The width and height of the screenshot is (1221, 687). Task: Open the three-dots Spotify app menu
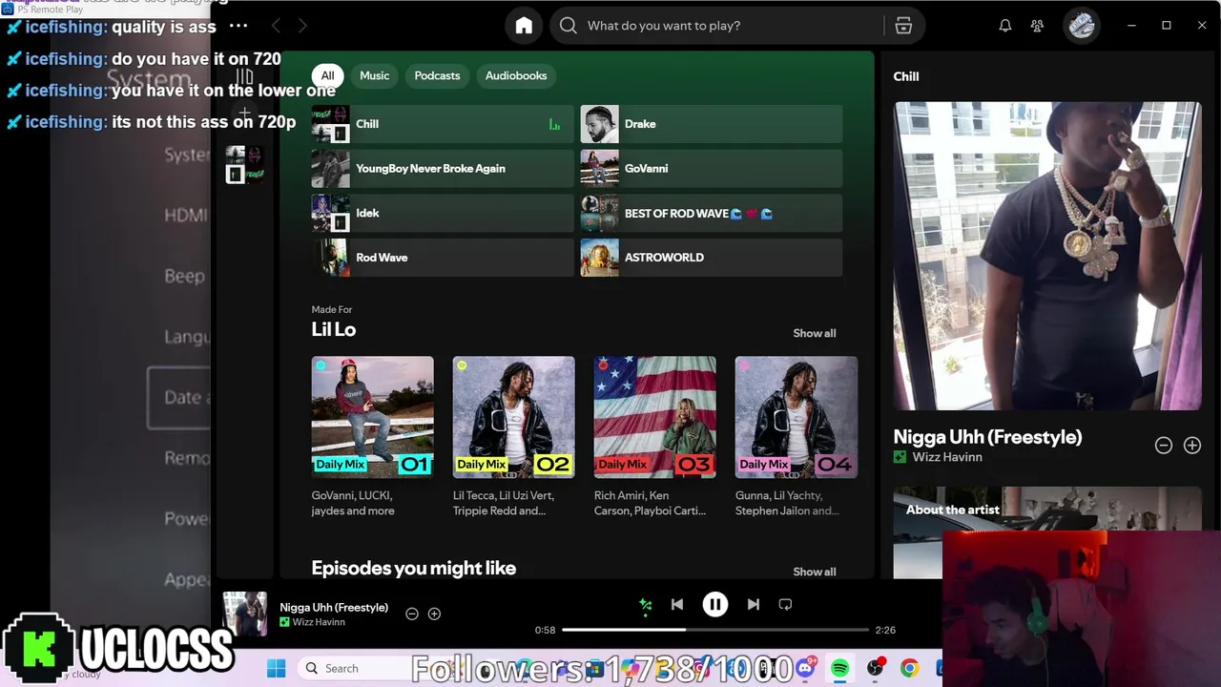tap(238, 26)
